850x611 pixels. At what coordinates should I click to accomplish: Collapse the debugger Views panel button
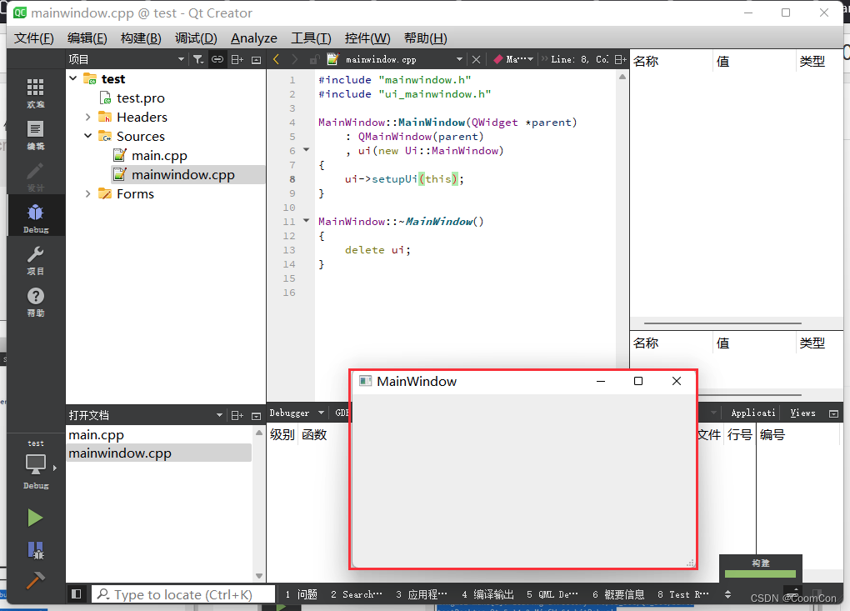point(833,413)
